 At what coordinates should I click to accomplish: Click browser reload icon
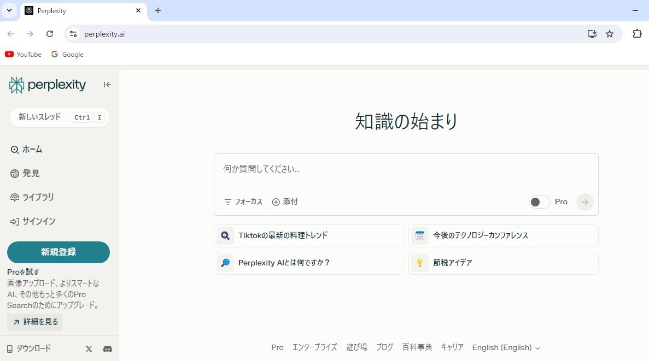pyautogui.click(x=50, y=34)
